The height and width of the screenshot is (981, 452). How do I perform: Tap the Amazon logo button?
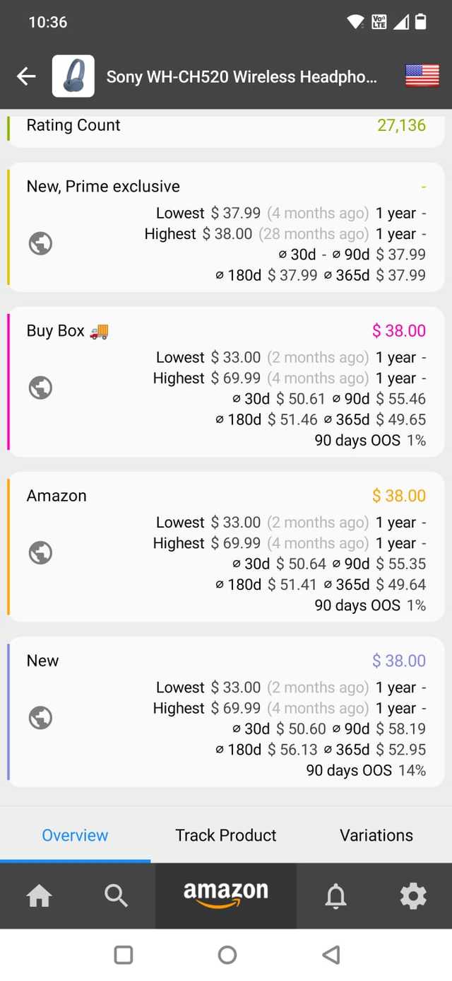tap(226, 895)
